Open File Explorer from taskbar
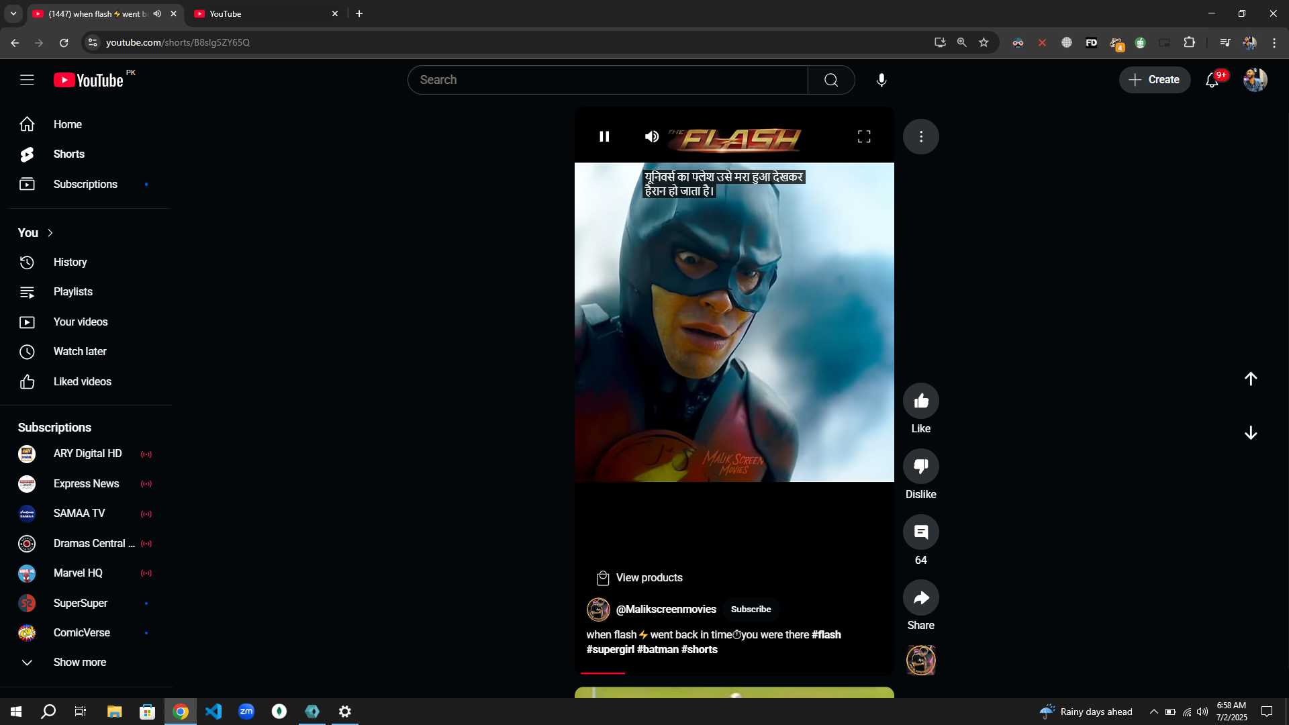 [x=114, y=712]
